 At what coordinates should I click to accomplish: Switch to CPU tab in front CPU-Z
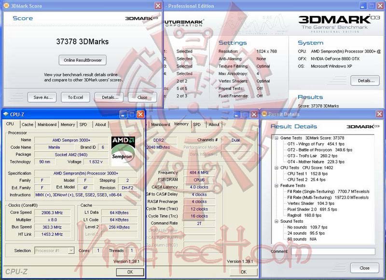10,124
